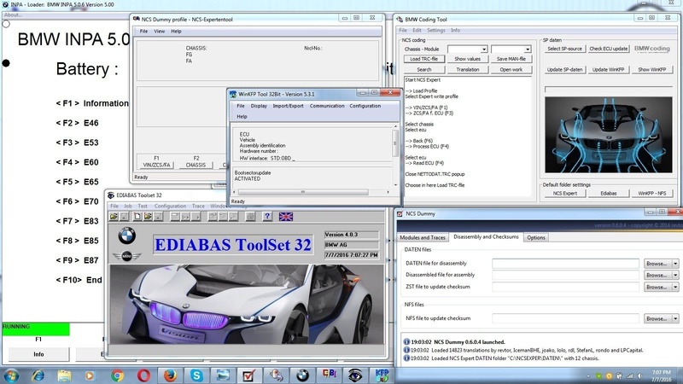This screenshot has height=384, width=683.
Task: Open View menu in NCS-Expertentool window
Action: coord(160,32)
